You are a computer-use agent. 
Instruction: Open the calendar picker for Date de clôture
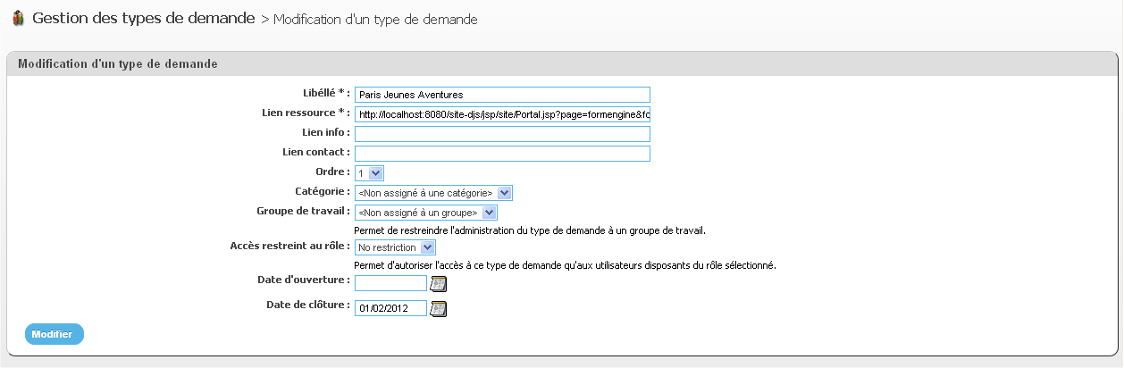tap(438, 309)
